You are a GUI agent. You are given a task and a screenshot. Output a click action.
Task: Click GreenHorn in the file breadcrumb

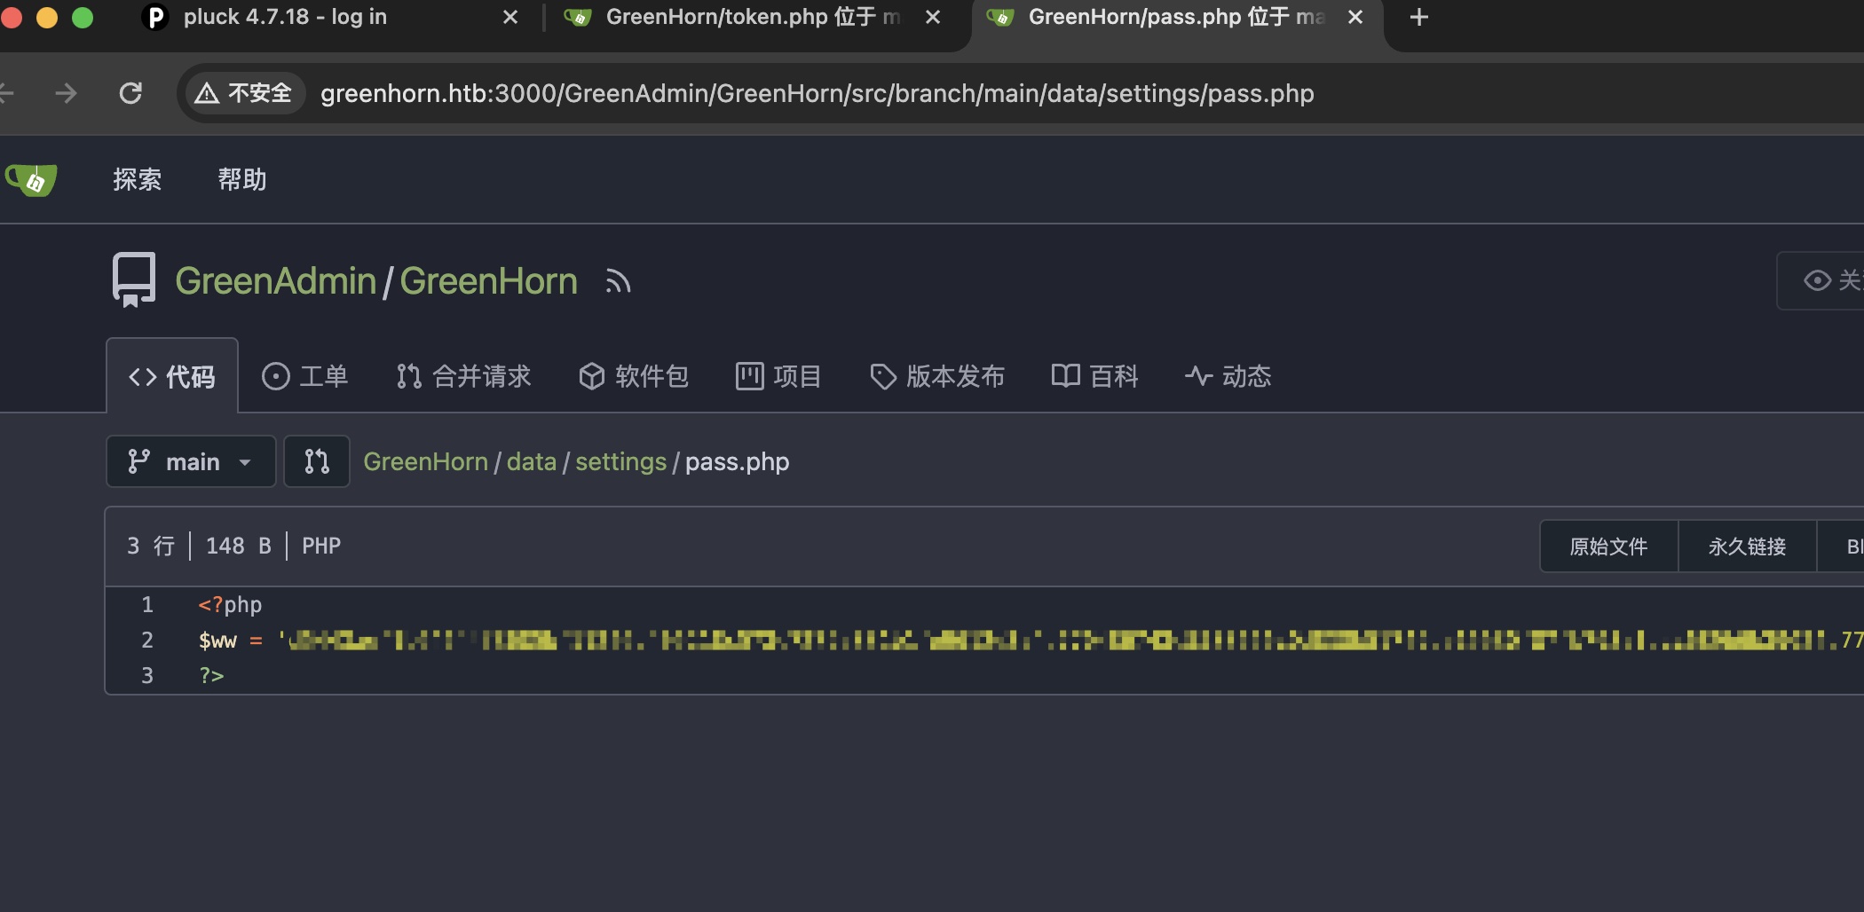click(425, 461)
